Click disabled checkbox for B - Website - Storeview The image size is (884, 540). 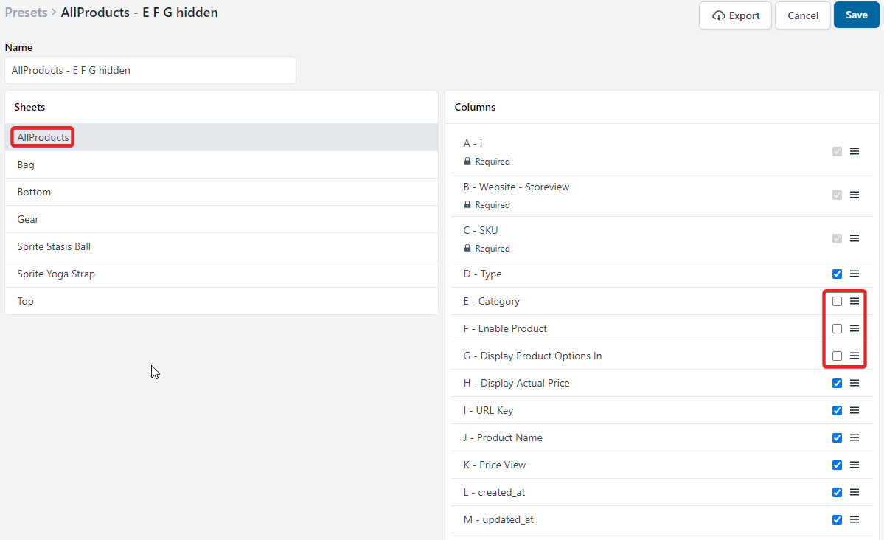tap(838, 195)
